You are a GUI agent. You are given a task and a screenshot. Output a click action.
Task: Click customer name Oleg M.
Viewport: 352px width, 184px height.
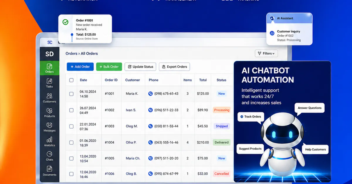tap(132, 126)
